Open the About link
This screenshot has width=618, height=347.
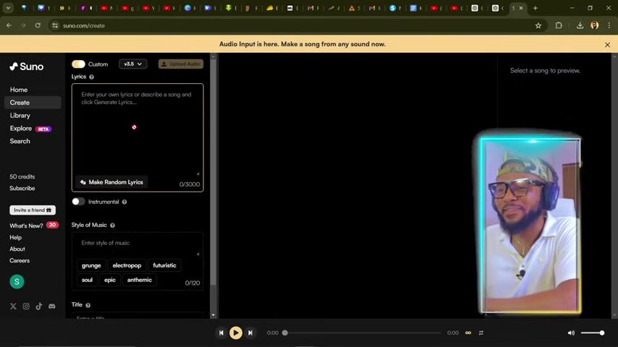coord(17,249)
